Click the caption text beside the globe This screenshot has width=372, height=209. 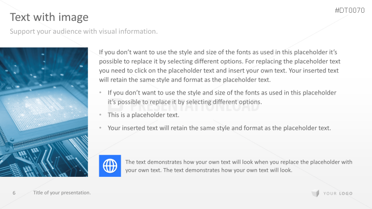pos(238,166)
